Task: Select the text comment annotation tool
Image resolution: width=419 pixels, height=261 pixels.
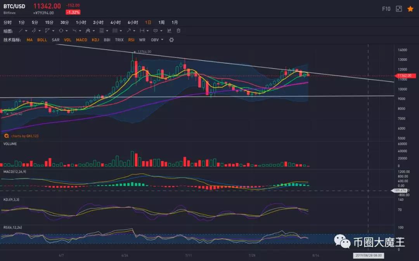Action: pos(155,31)
